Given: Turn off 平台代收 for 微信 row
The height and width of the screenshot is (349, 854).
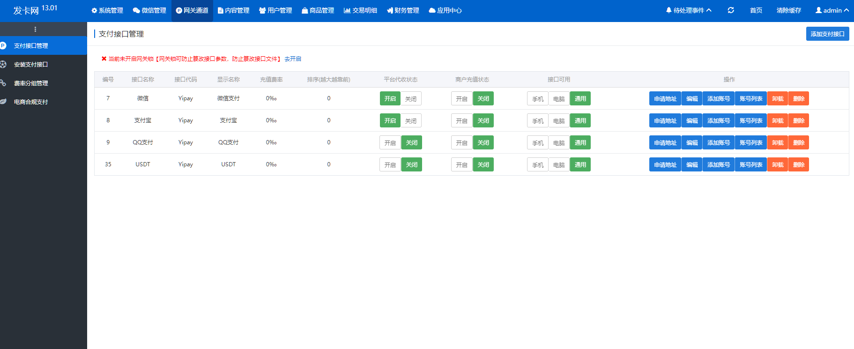Looking at the screenshot, I should point(411,99).
